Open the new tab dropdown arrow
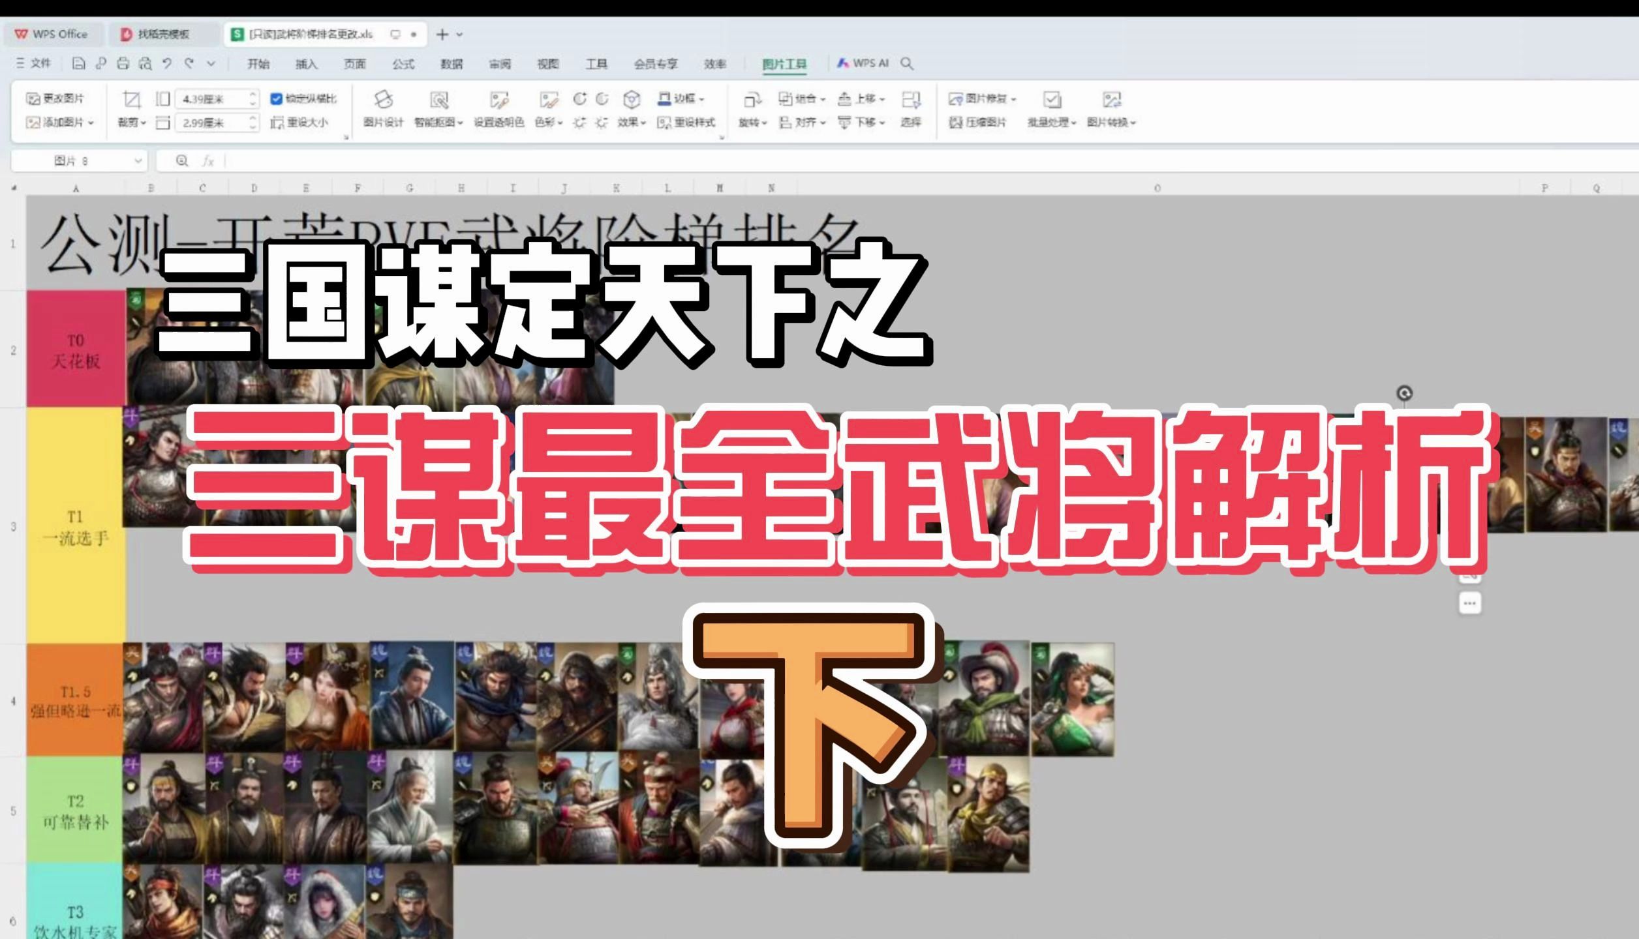The height and width of the screenshot is (939, 1639). tap(459, 35)
